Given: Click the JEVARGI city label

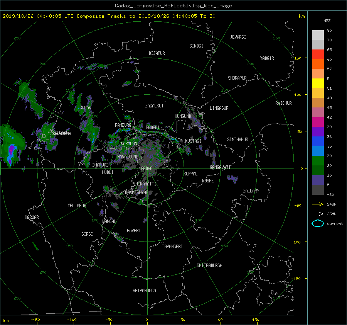Looking at the screenshot, I should coord(238,37).
